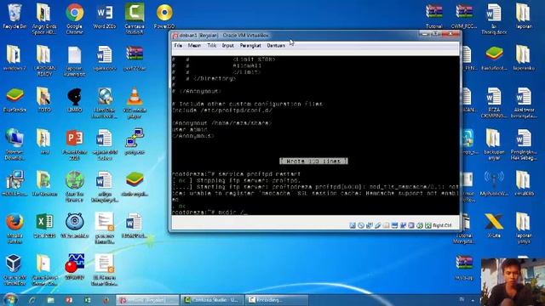545x306 pixels.
Task: Click the recording status icon in VirtualBox
Action: click(411, 225)
